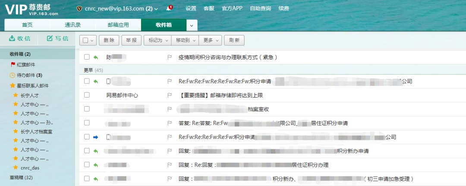466x186 pixels.
Task: Click the 更早 (45) group header
Action: coord(93,70)
